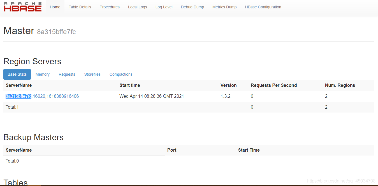The width and height of the screenshot is (378, 186).
Task: Open the Home nav item
Action: coord(55,7)
